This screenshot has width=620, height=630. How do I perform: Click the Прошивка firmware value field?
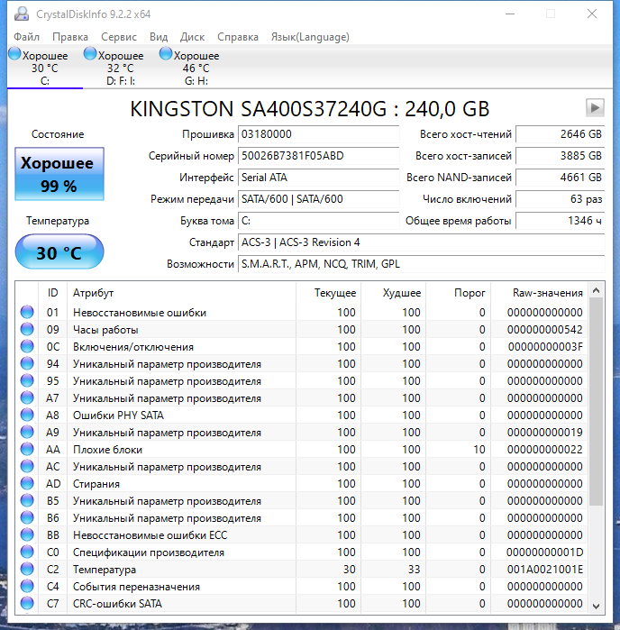point(317,134)
